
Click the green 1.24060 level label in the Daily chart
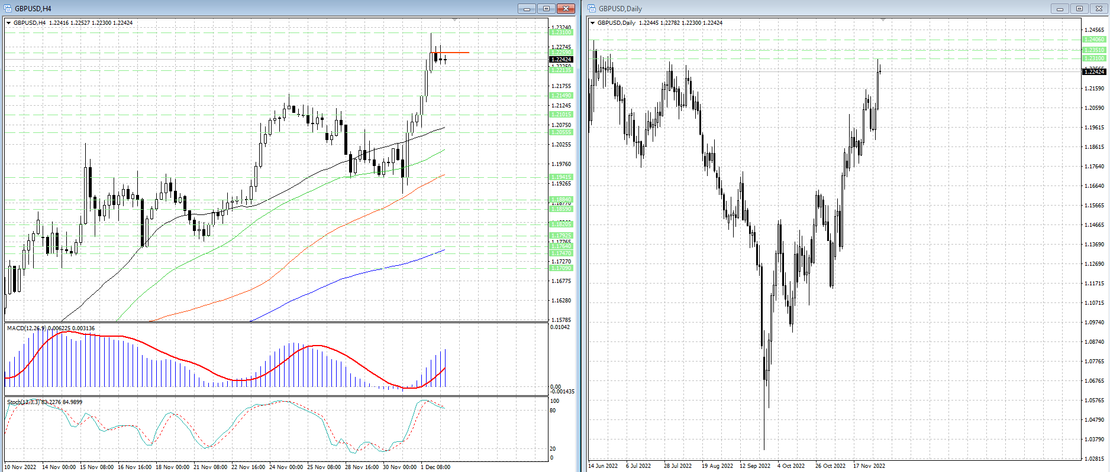1093,40
